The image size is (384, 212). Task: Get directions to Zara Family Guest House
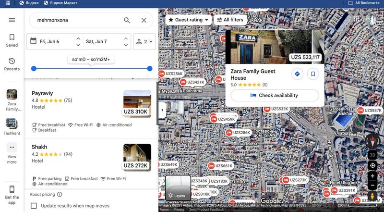tap(297, 74)
